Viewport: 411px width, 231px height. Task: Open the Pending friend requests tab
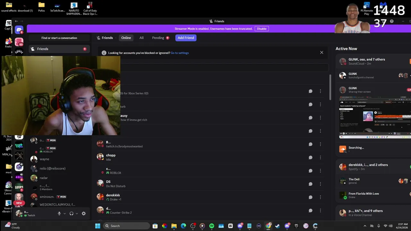(160, 38)
